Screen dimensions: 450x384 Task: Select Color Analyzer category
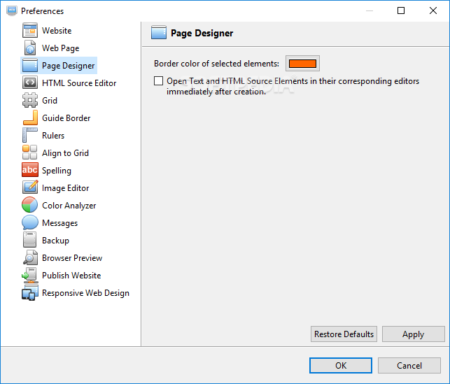[x=69, y=206]
